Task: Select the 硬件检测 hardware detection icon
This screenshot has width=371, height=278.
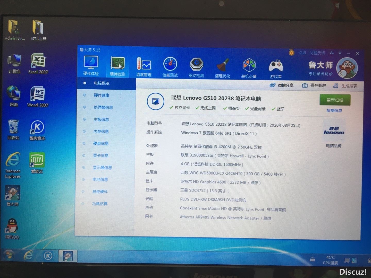Action: (117, 66)
